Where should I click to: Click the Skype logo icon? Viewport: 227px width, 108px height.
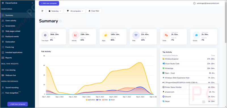(163, 101)
